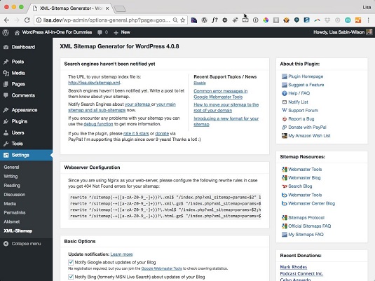
Task: Click the 'debug function' link
Action: (98, 124)
